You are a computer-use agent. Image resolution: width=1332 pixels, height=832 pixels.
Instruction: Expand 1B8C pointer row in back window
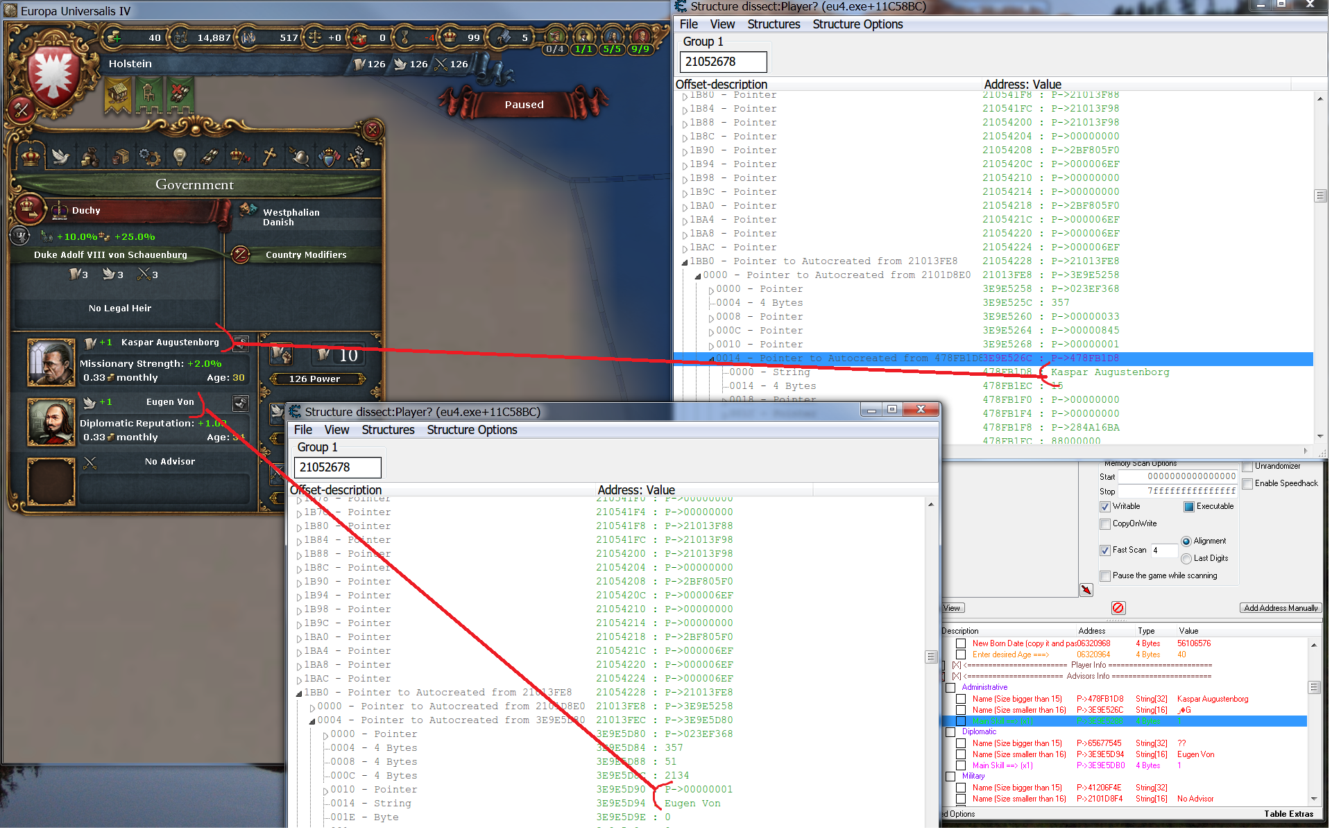(x=685, y=137)
